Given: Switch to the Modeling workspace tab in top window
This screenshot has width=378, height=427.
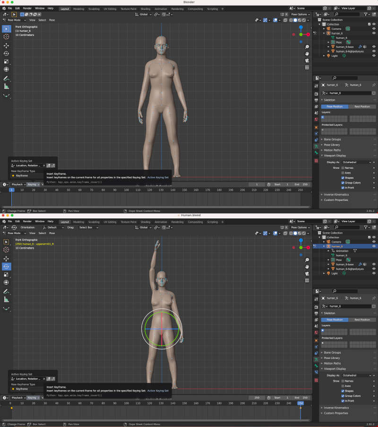Looking at the screenshot, I should pos(78,9).
